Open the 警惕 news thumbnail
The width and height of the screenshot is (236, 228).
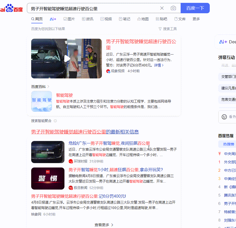tap(48, 178)
